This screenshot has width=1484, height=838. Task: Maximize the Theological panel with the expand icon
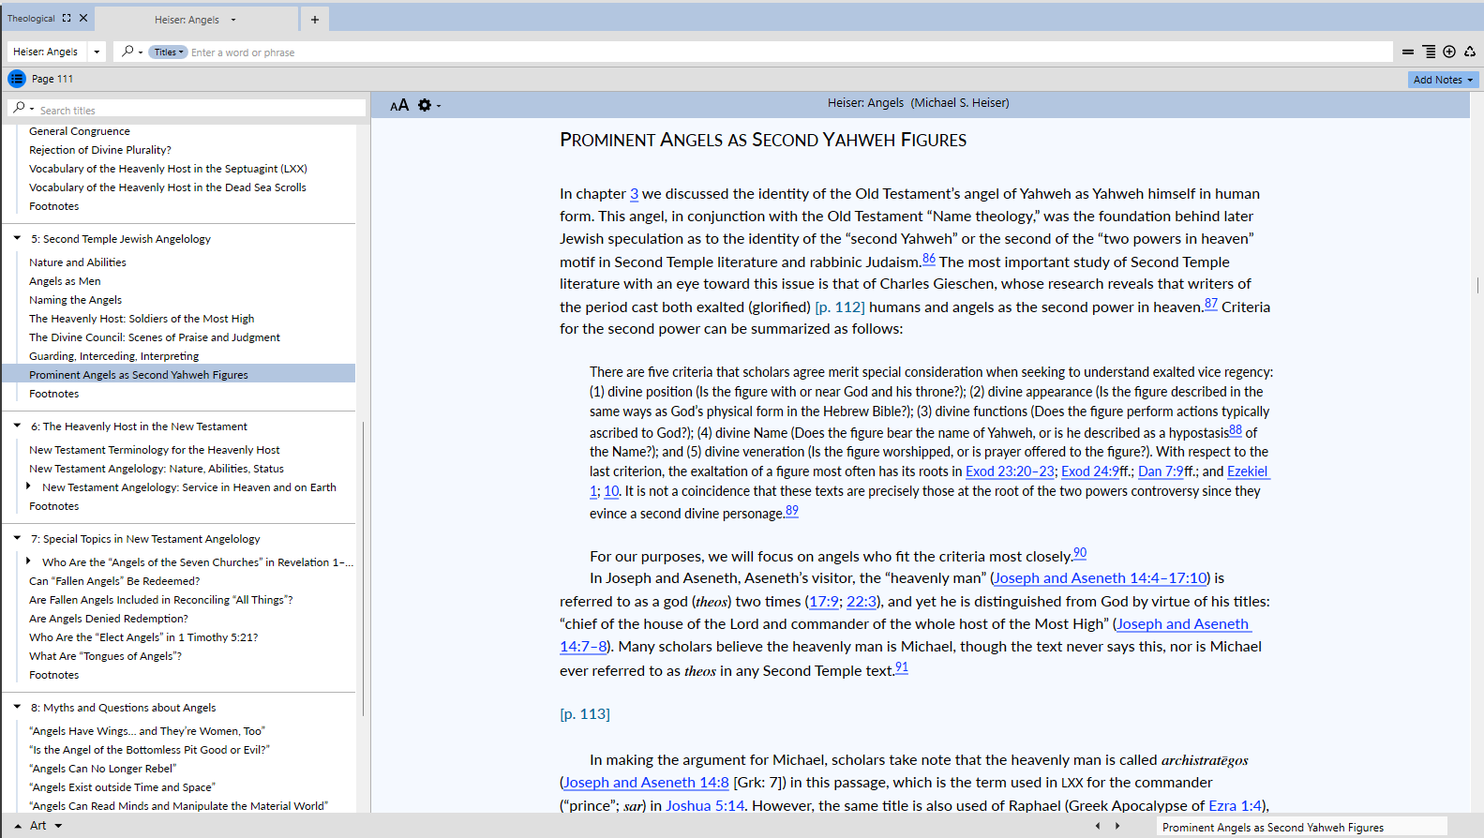click(x=67, y=18)
